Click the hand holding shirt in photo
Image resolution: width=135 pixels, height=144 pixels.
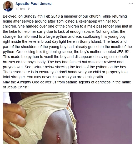(x=14, y=122)
